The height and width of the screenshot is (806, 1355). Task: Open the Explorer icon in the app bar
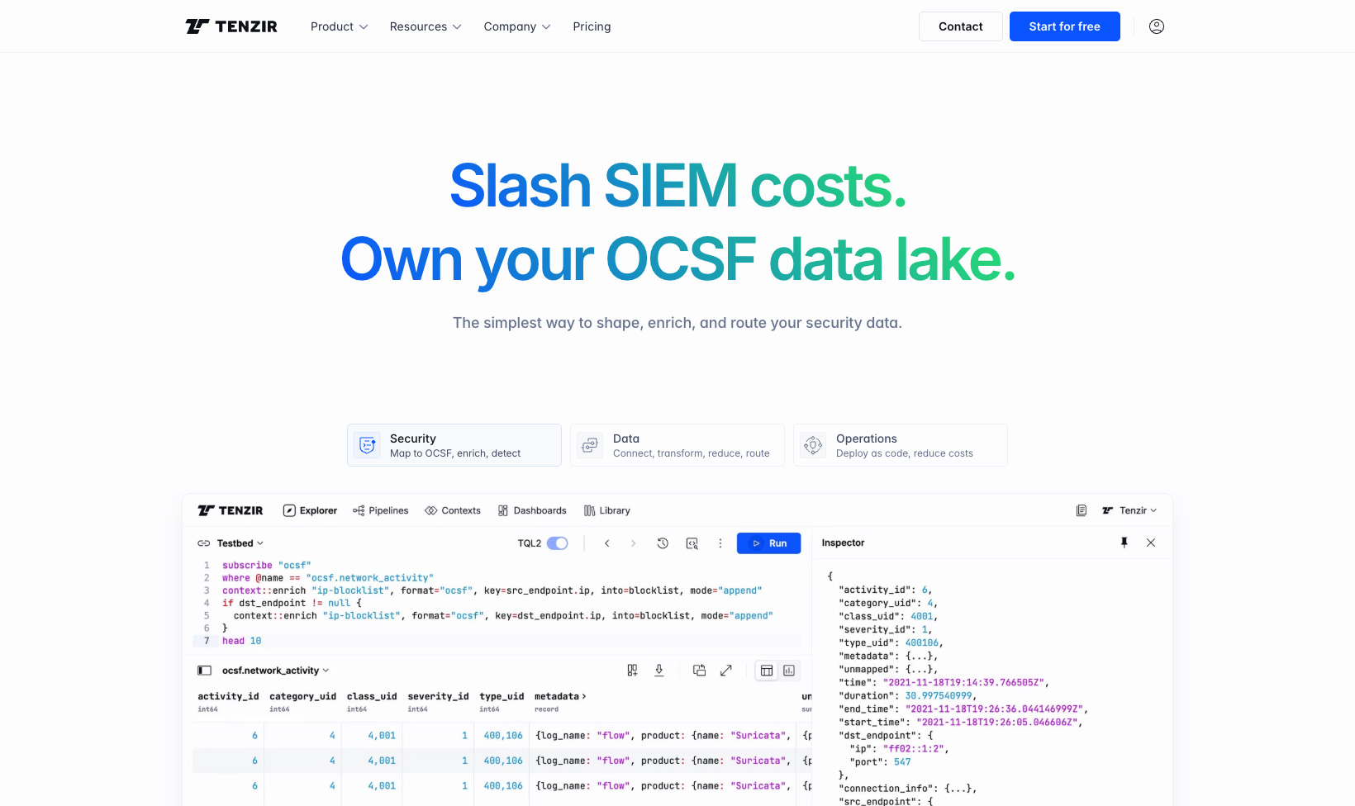(289, 510)
